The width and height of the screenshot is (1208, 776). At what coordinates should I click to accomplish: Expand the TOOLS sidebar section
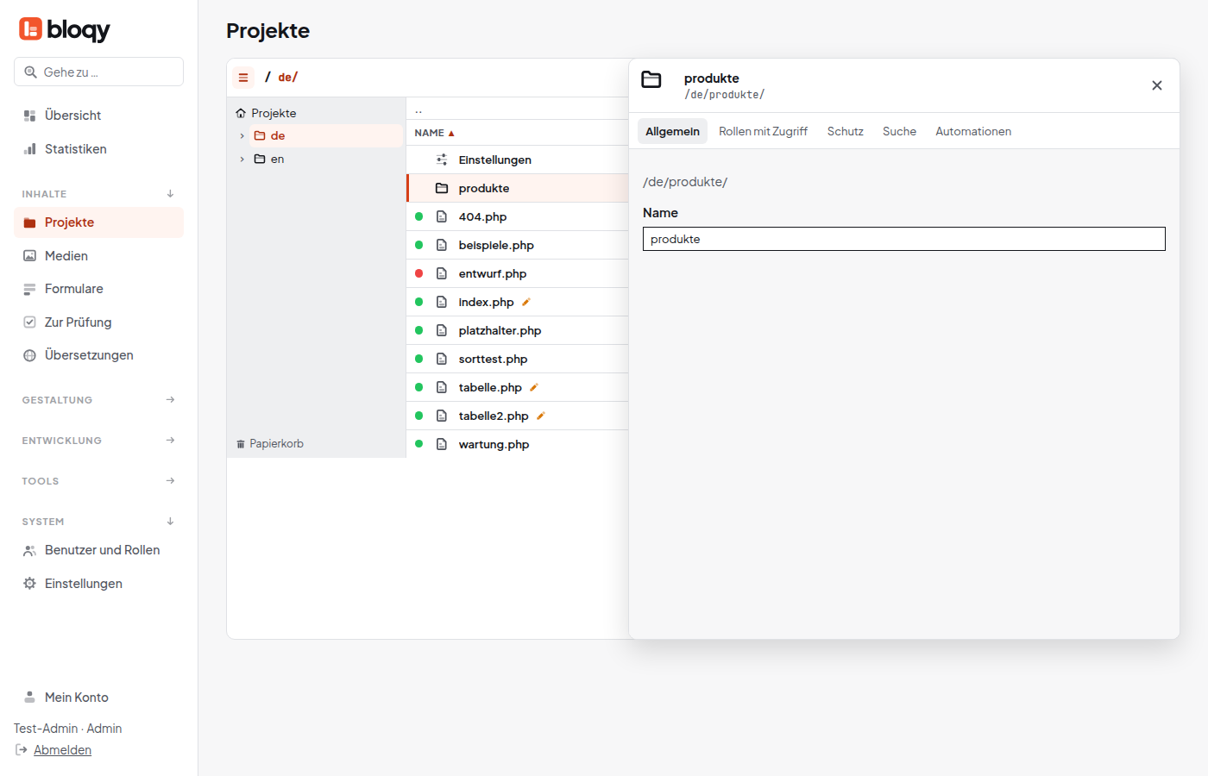click(171, 481)
